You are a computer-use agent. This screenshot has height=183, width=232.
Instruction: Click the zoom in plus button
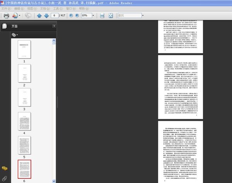(x=77, y=15)
